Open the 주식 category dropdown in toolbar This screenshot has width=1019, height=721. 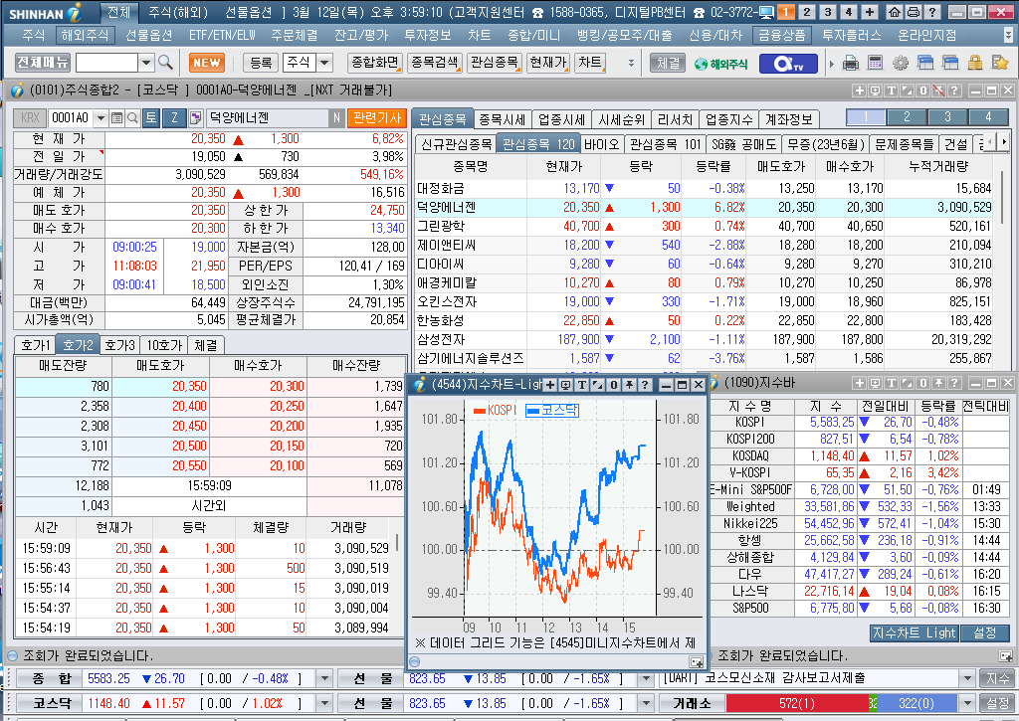coord(323,63)
